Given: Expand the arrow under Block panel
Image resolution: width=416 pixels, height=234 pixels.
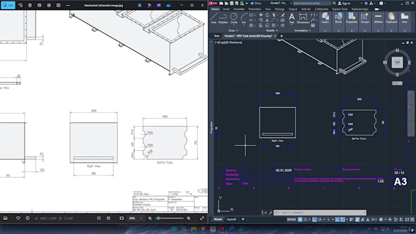Looking at the screenshot, I should tap(338, 31).
